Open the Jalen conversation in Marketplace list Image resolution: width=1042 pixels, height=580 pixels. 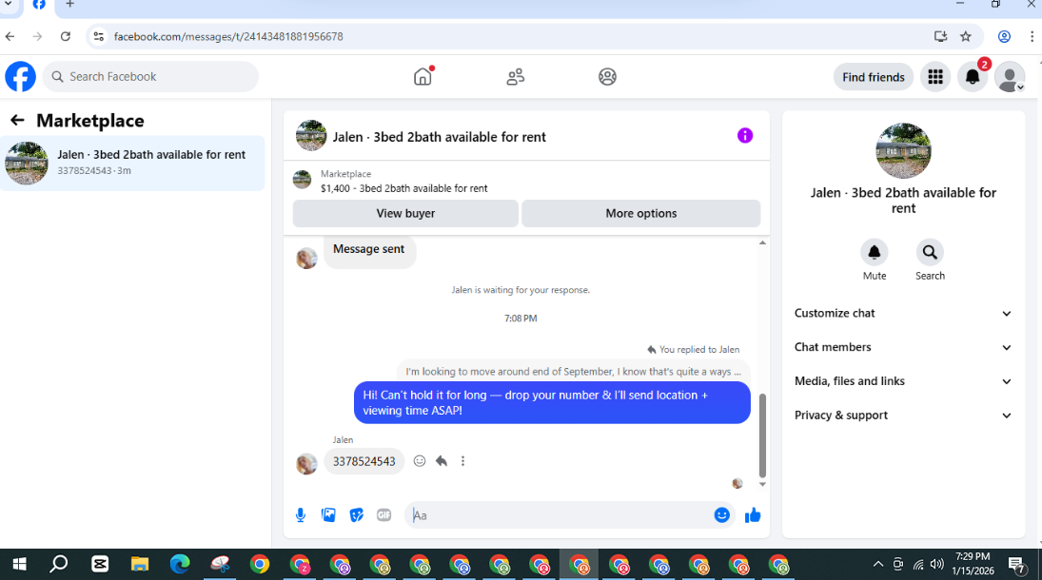(x=132, y=163)
